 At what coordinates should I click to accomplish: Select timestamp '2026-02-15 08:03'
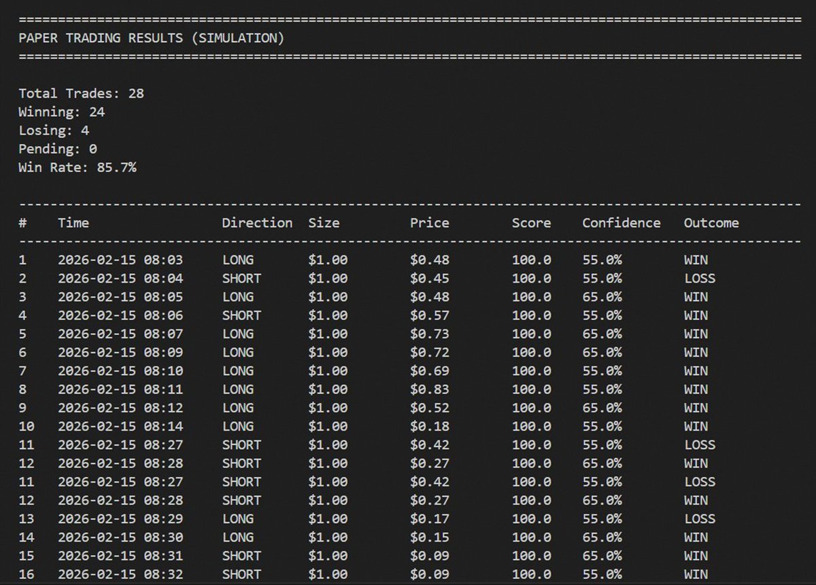[120, 260]
